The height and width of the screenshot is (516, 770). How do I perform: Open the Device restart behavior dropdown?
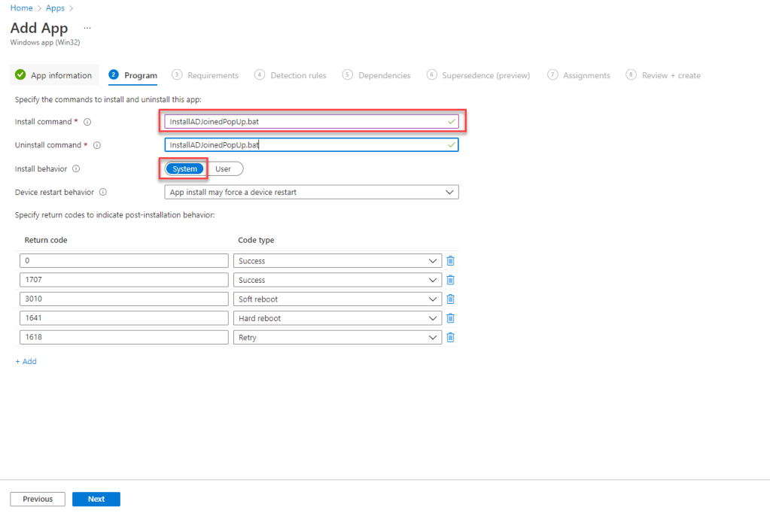point(311,193)
